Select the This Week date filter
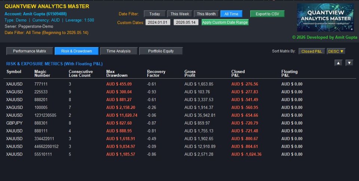 (x=180, y=14)
